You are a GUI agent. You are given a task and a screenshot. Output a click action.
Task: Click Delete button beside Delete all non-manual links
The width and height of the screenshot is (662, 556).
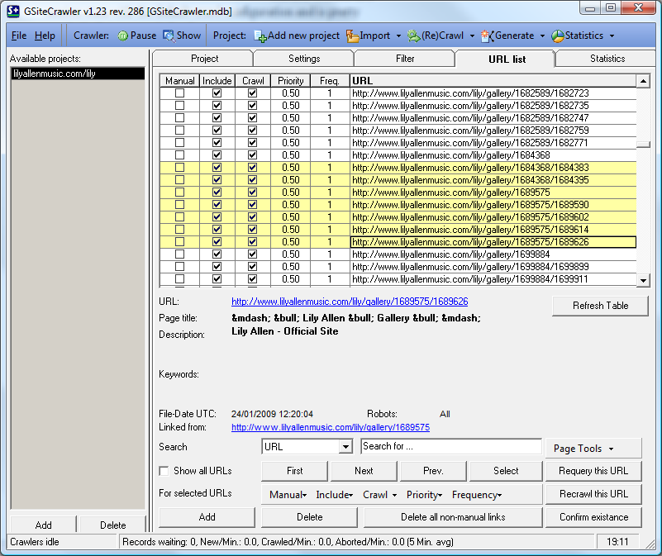point(309,517)
